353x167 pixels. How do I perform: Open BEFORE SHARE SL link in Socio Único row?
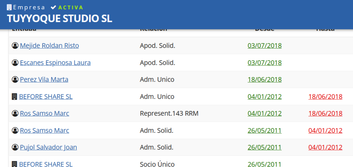tap(46, 164)
